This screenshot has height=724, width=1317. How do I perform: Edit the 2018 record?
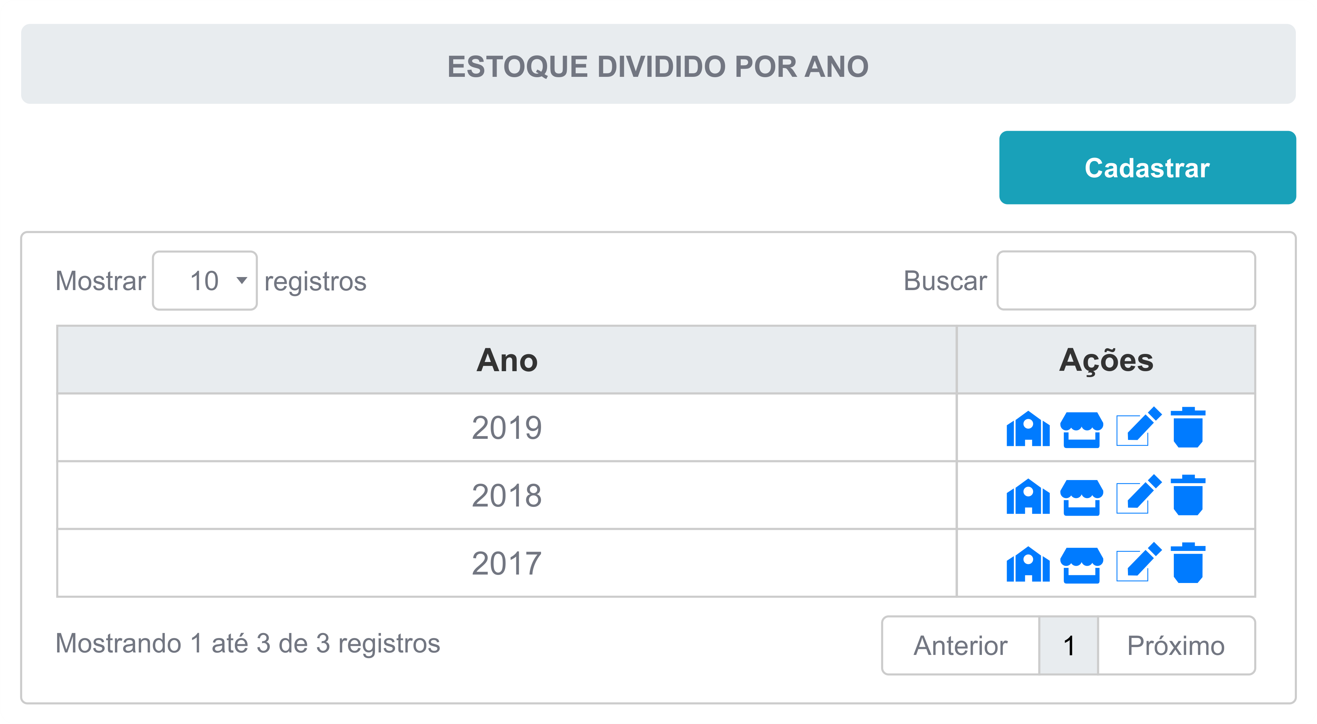pos(1139,494)
